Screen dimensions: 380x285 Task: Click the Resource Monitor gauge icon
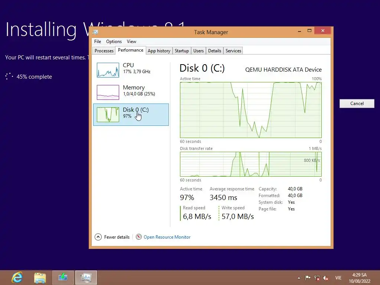coord(139,237)
